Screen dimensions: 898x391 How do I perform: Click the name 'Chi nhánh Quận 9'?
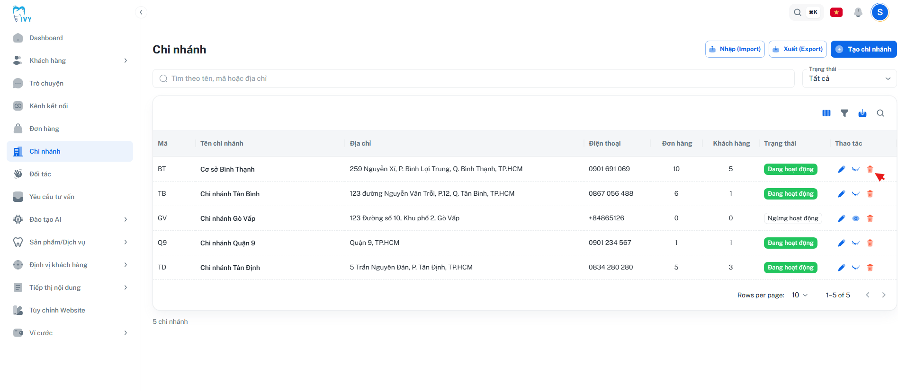[x=228, y=243]
